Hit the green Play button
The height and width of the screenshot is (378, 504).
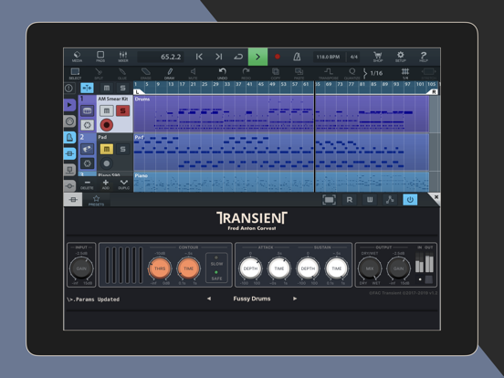pyautogui.click(x=257, y=57)
